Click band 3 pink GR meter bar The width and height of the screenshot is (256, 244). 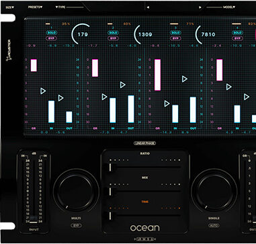157,75
